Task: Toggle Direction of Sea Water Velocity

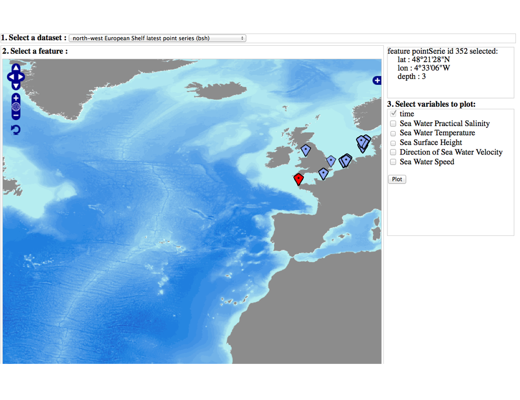Action: click(x=393, y=152)
